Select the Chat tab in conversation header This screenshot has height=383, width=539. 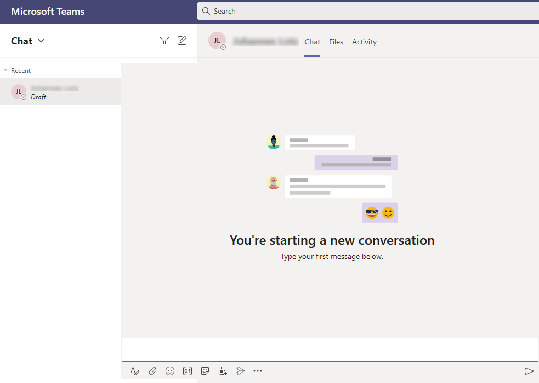pos(312,42)
